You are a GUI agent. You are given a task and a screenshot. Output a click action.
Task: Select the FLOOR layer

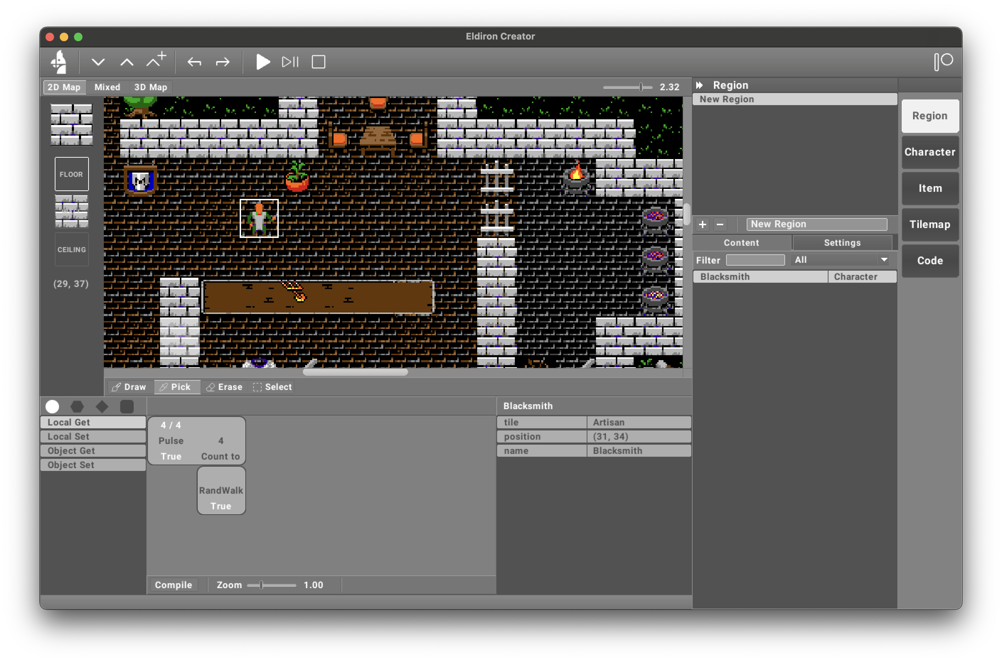pyautogui.click(x=71, y=174)
